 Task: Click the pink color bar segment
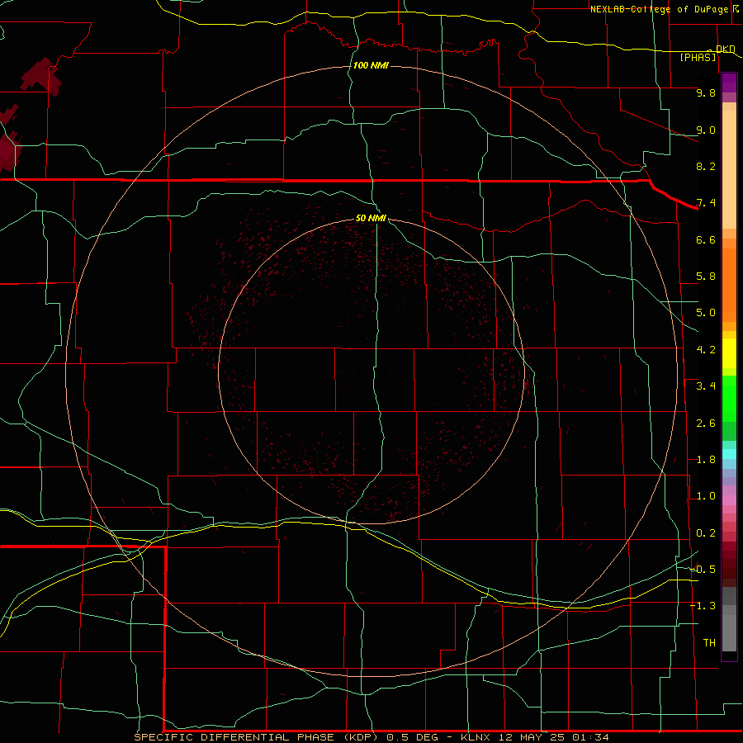point(729,500)
